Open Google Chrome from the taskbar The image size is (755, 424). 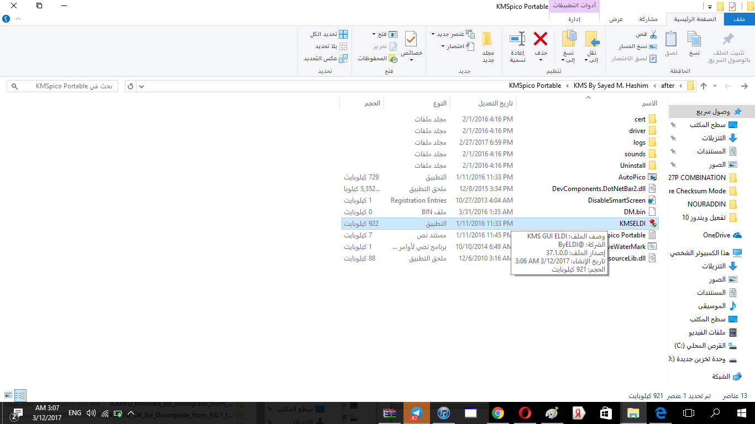tap(497, 413)
